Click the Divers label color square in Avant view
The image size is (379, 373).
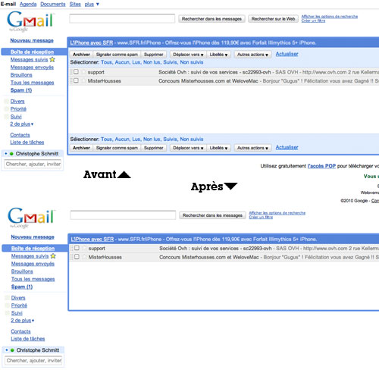pos(6,102)
